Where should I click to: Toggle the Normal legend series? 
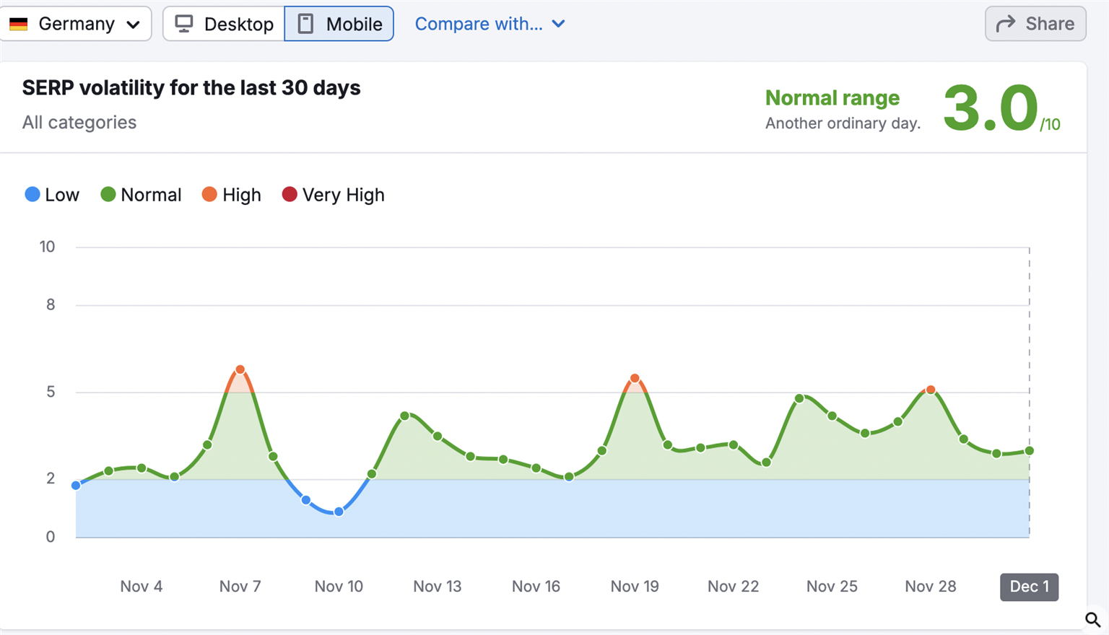[x=141, y=195]
